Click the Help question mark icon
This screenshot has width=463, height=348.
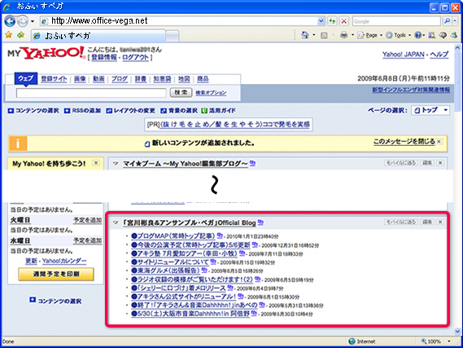pyautogui.click(x=417, y=35)
